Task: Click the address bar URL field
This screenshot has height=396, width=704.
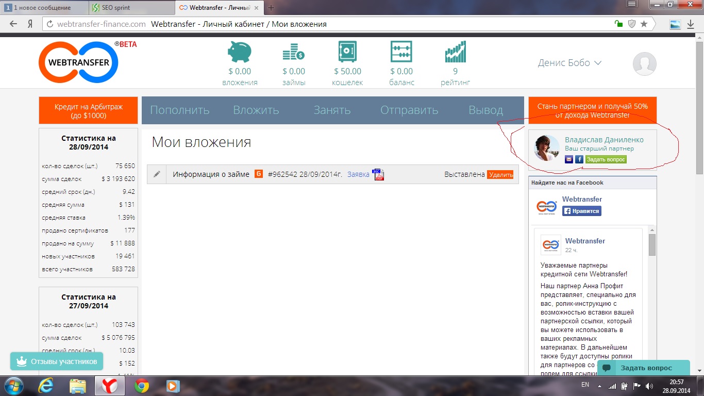Action: coord(348,24)
